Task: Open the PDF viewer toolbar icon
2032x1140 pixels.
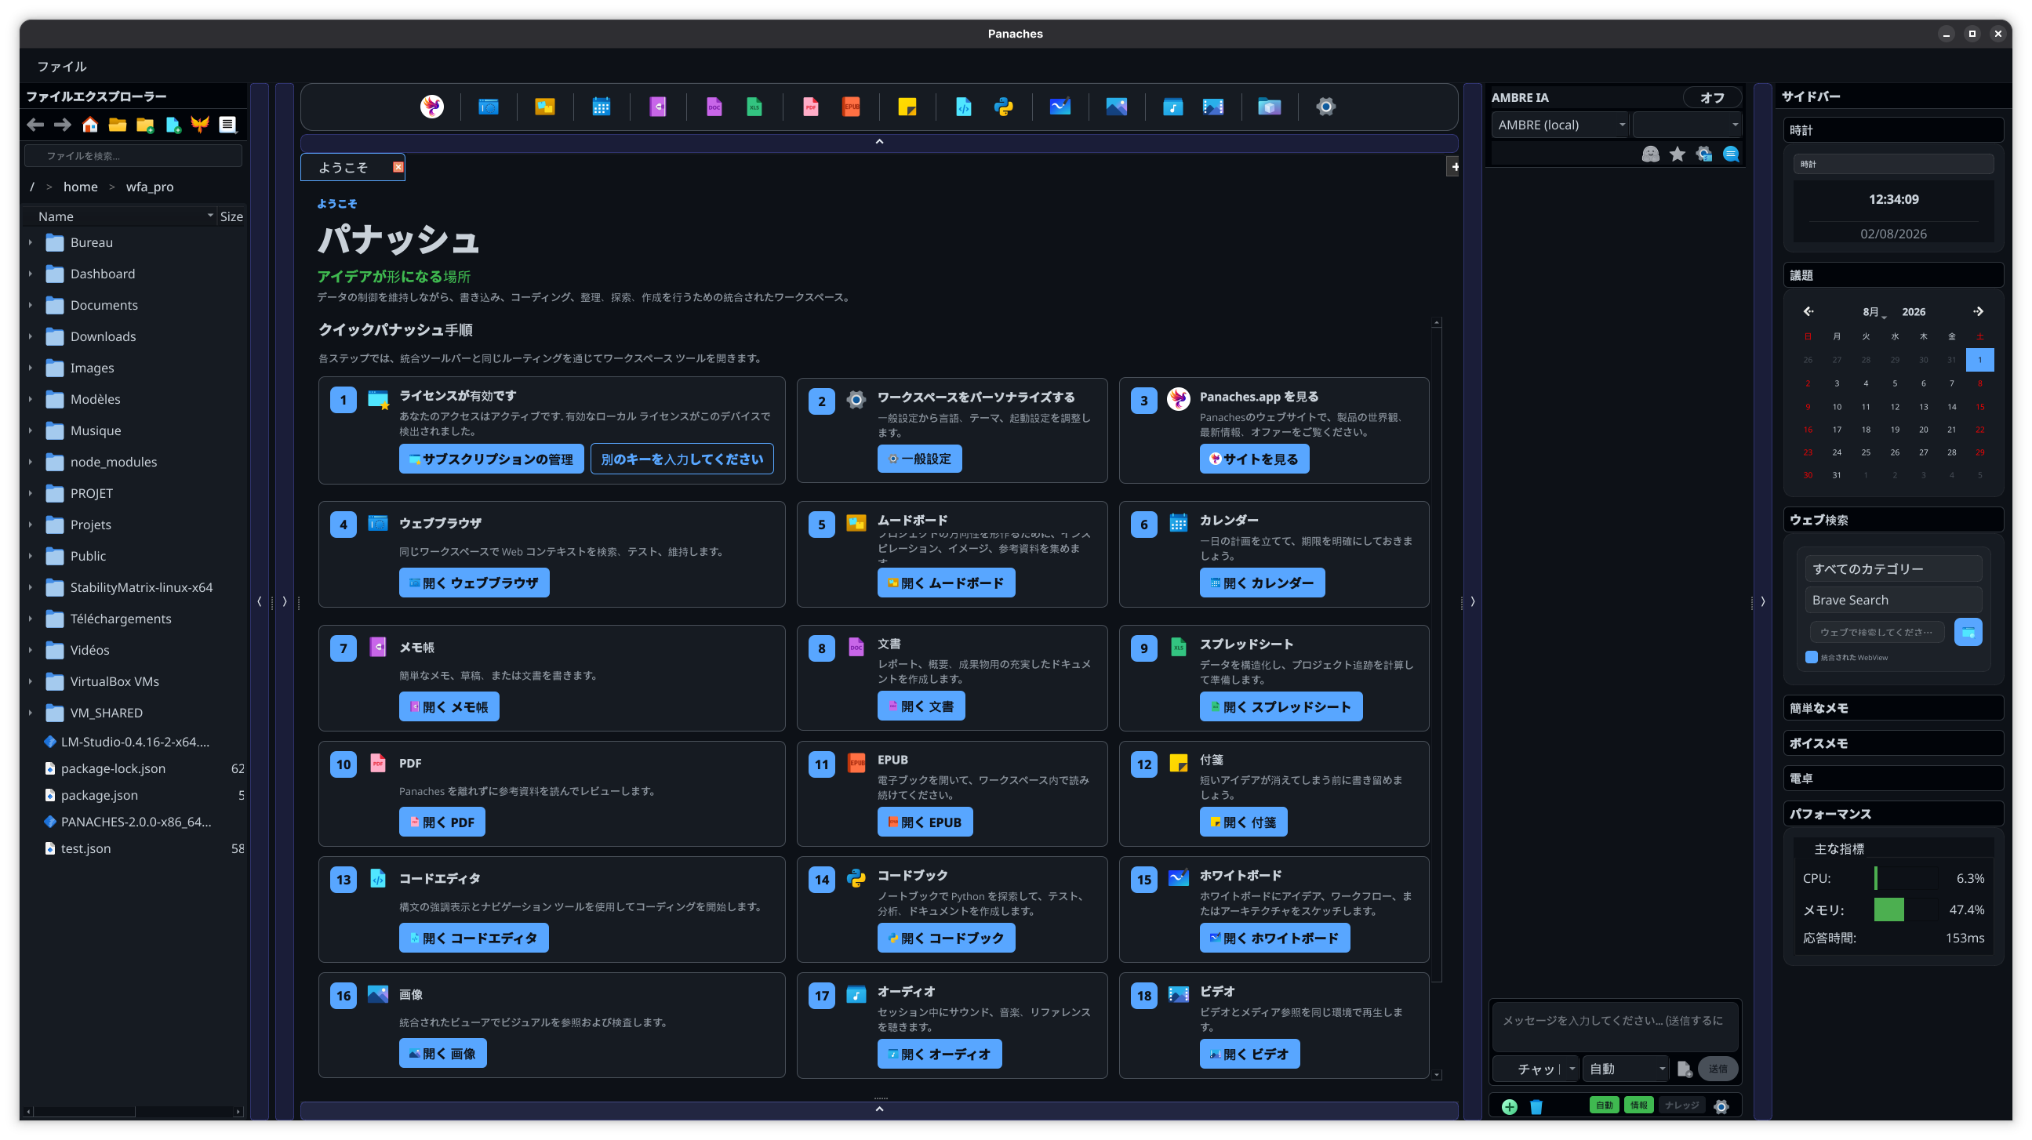Action: tap(810, 107)
